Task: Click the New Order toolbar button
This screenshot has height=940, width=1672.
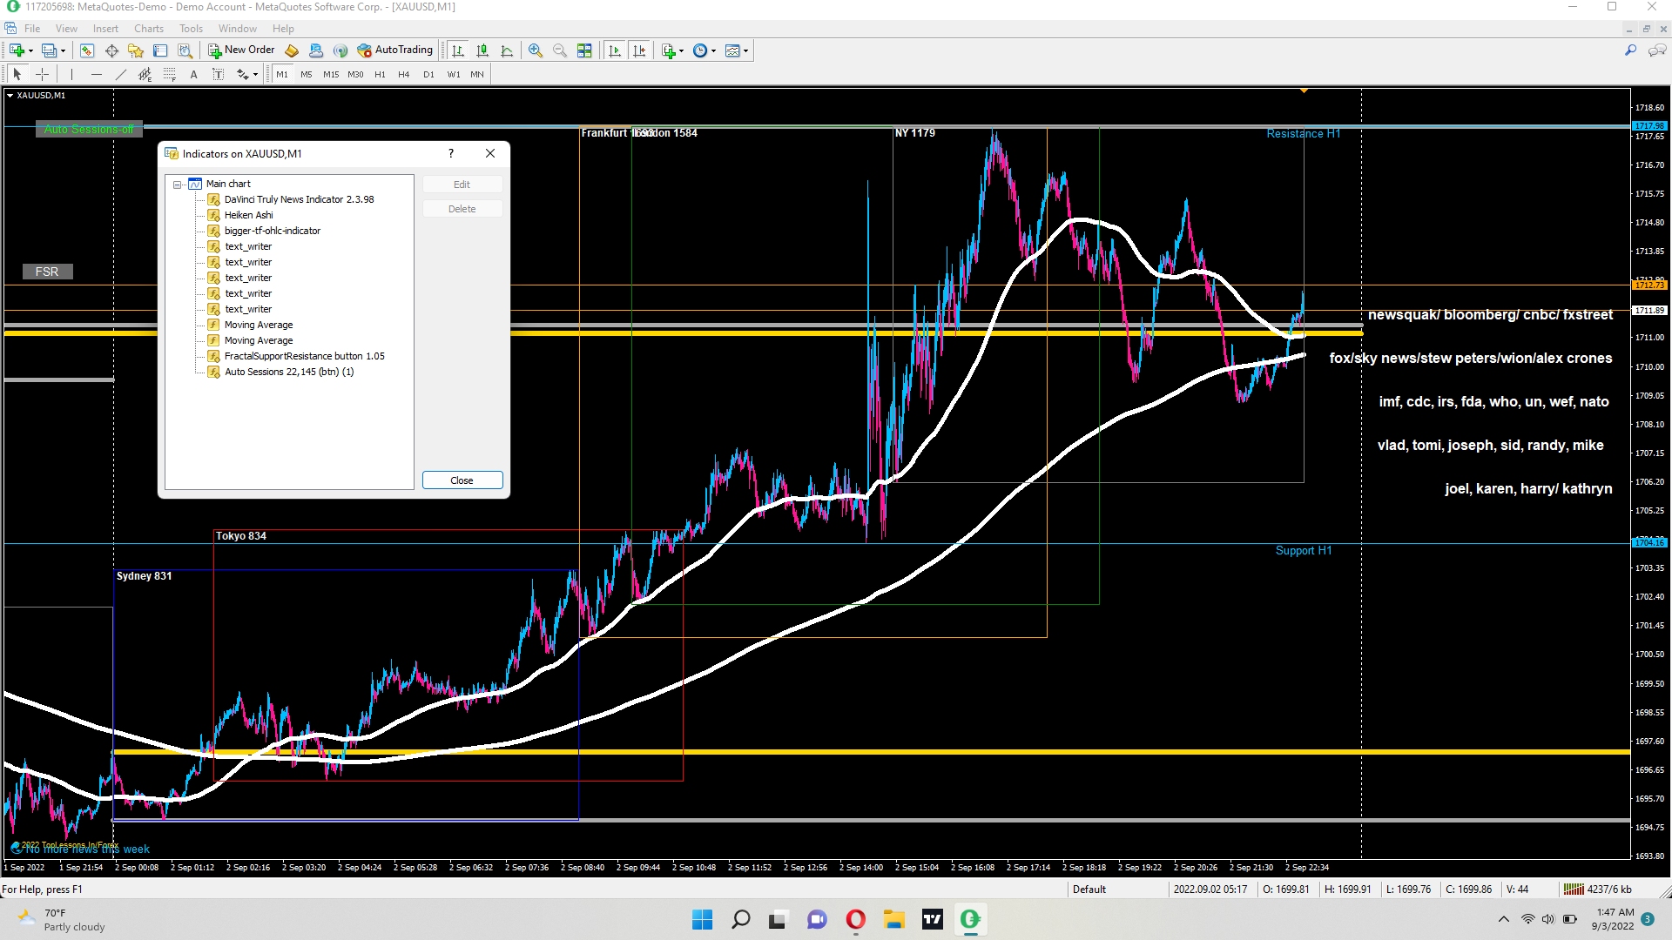Action: coord(241,50)
